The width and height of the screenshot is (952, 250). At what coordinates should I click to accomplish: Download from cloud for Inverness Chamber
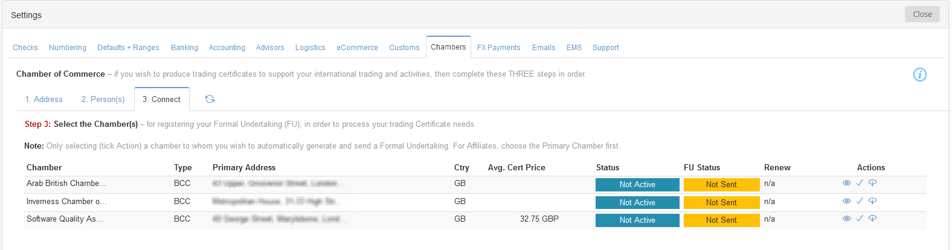(x=872, y=200)
